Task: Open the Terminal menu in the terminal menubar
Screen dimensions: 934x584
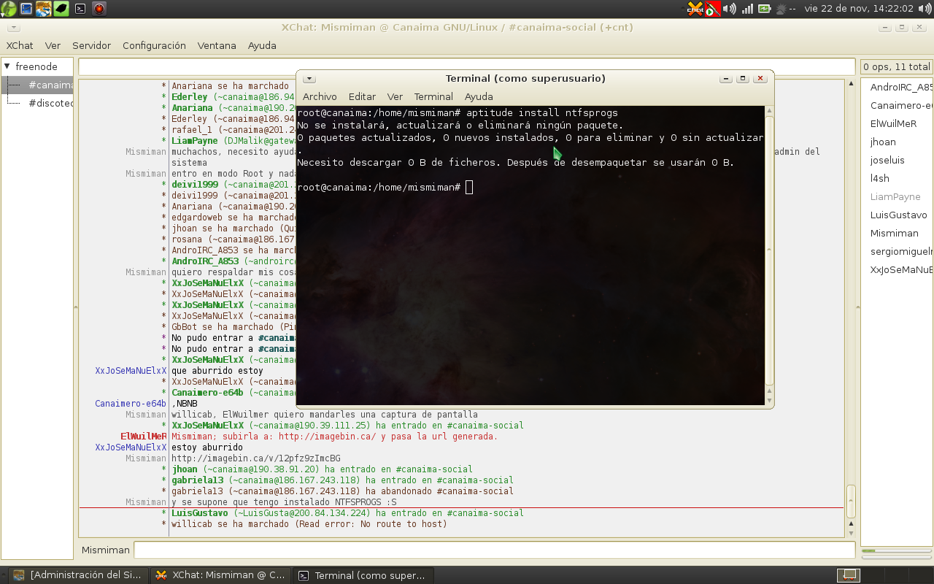Action: tap(433, 96)
